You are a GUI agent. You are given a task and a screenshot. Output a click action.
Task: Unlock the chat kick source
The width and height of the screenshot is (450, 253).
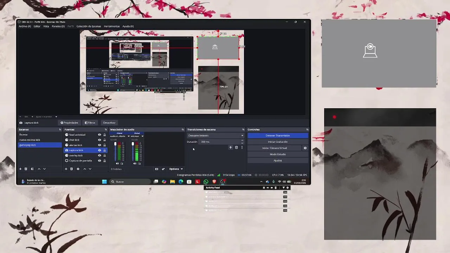(x=104, y=140)
